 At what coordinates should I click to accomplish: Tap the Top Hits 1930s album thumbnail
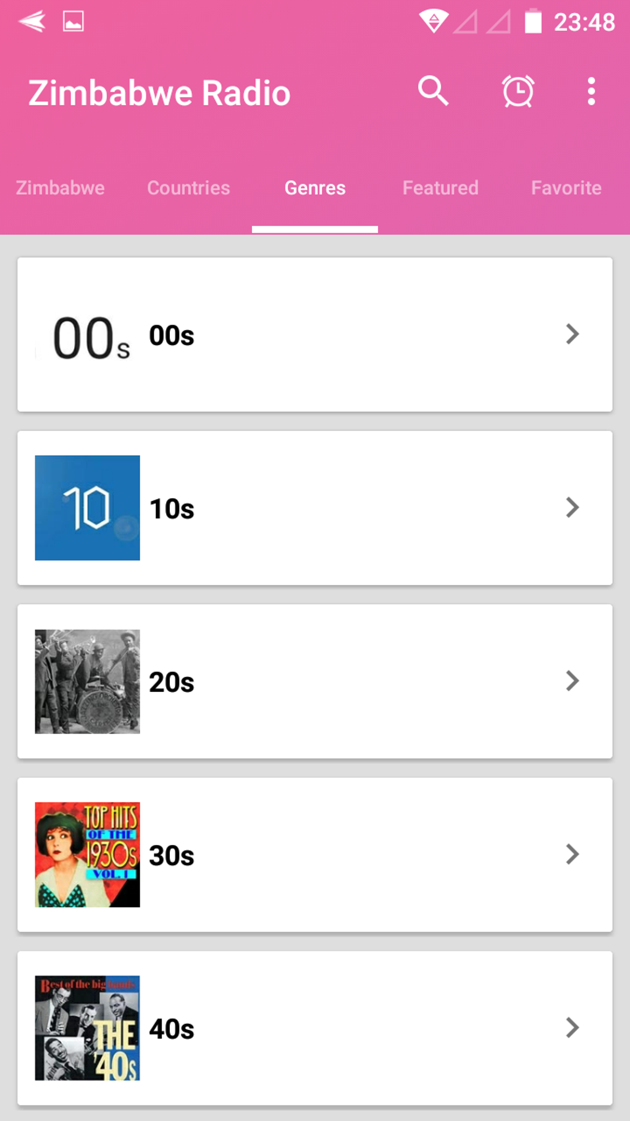click(87, 855)
